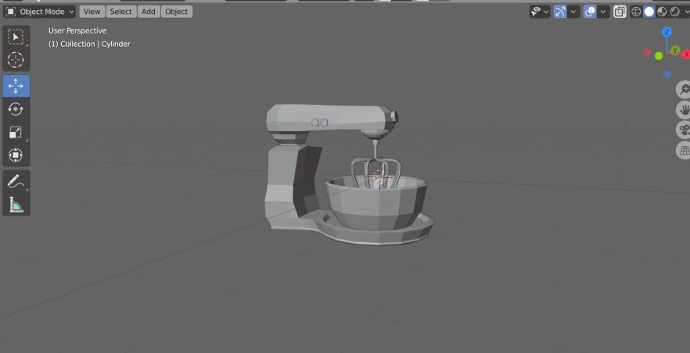The width and height of the screenshot is (690, 353).
Task: Switch to Rendered viewport shading
Action: (674, 12)
